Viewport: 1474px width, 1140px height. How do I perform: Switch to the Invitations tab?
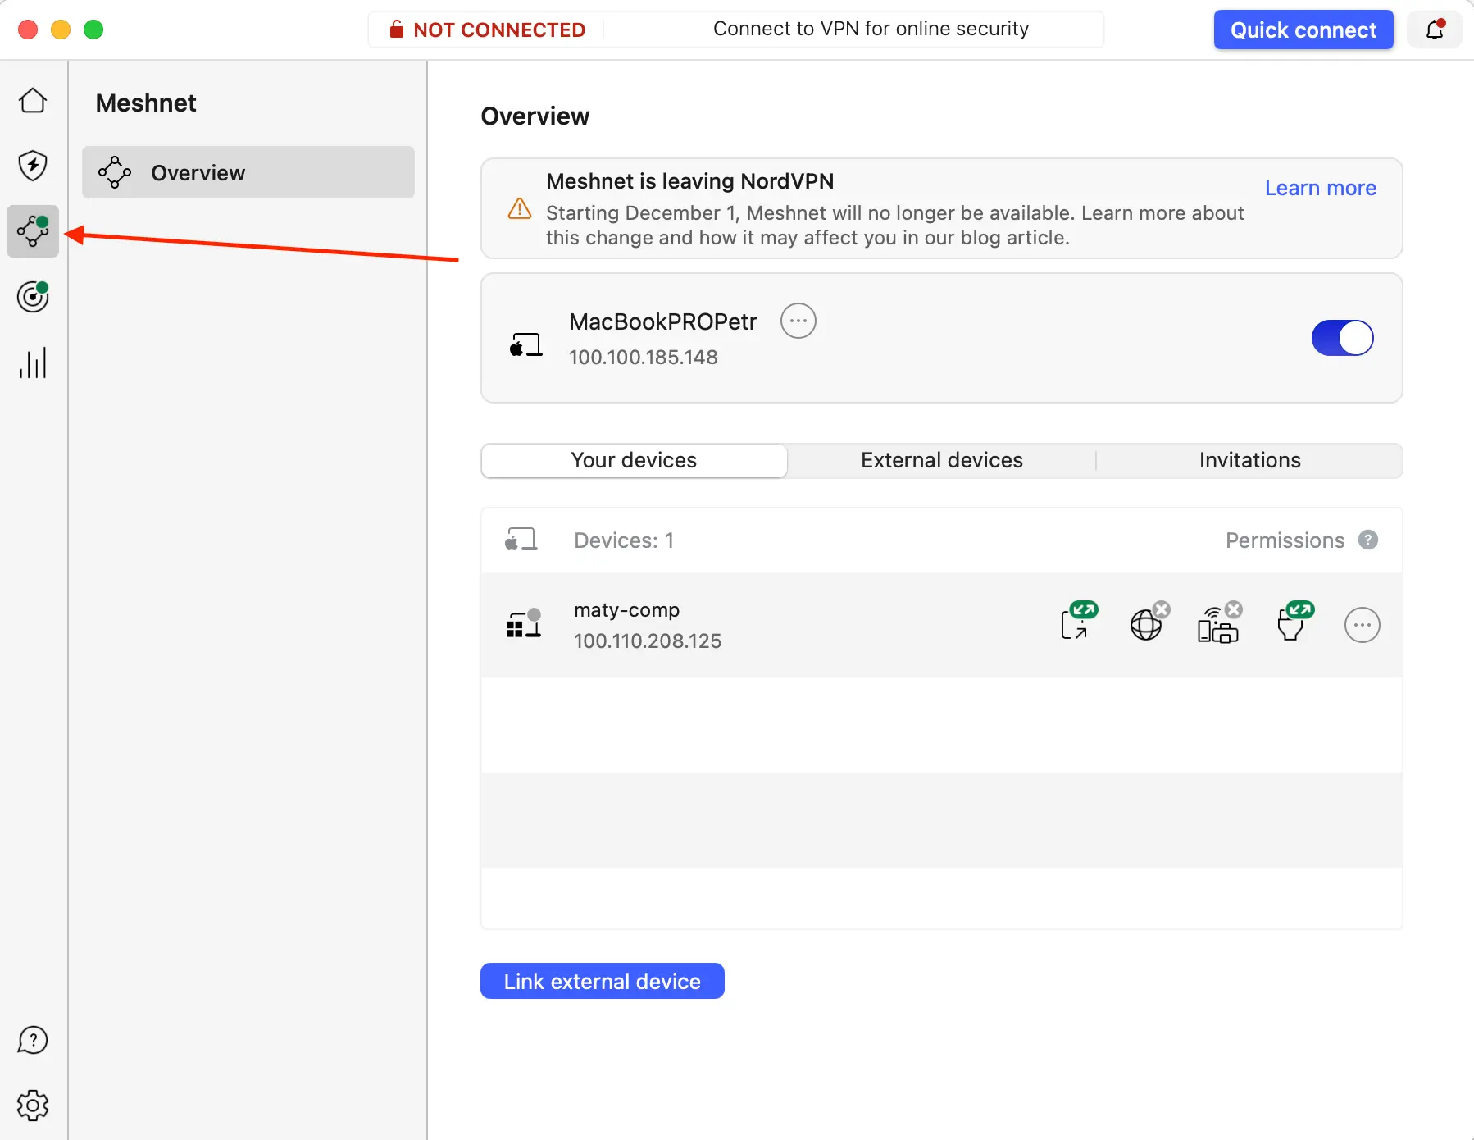1249,460
